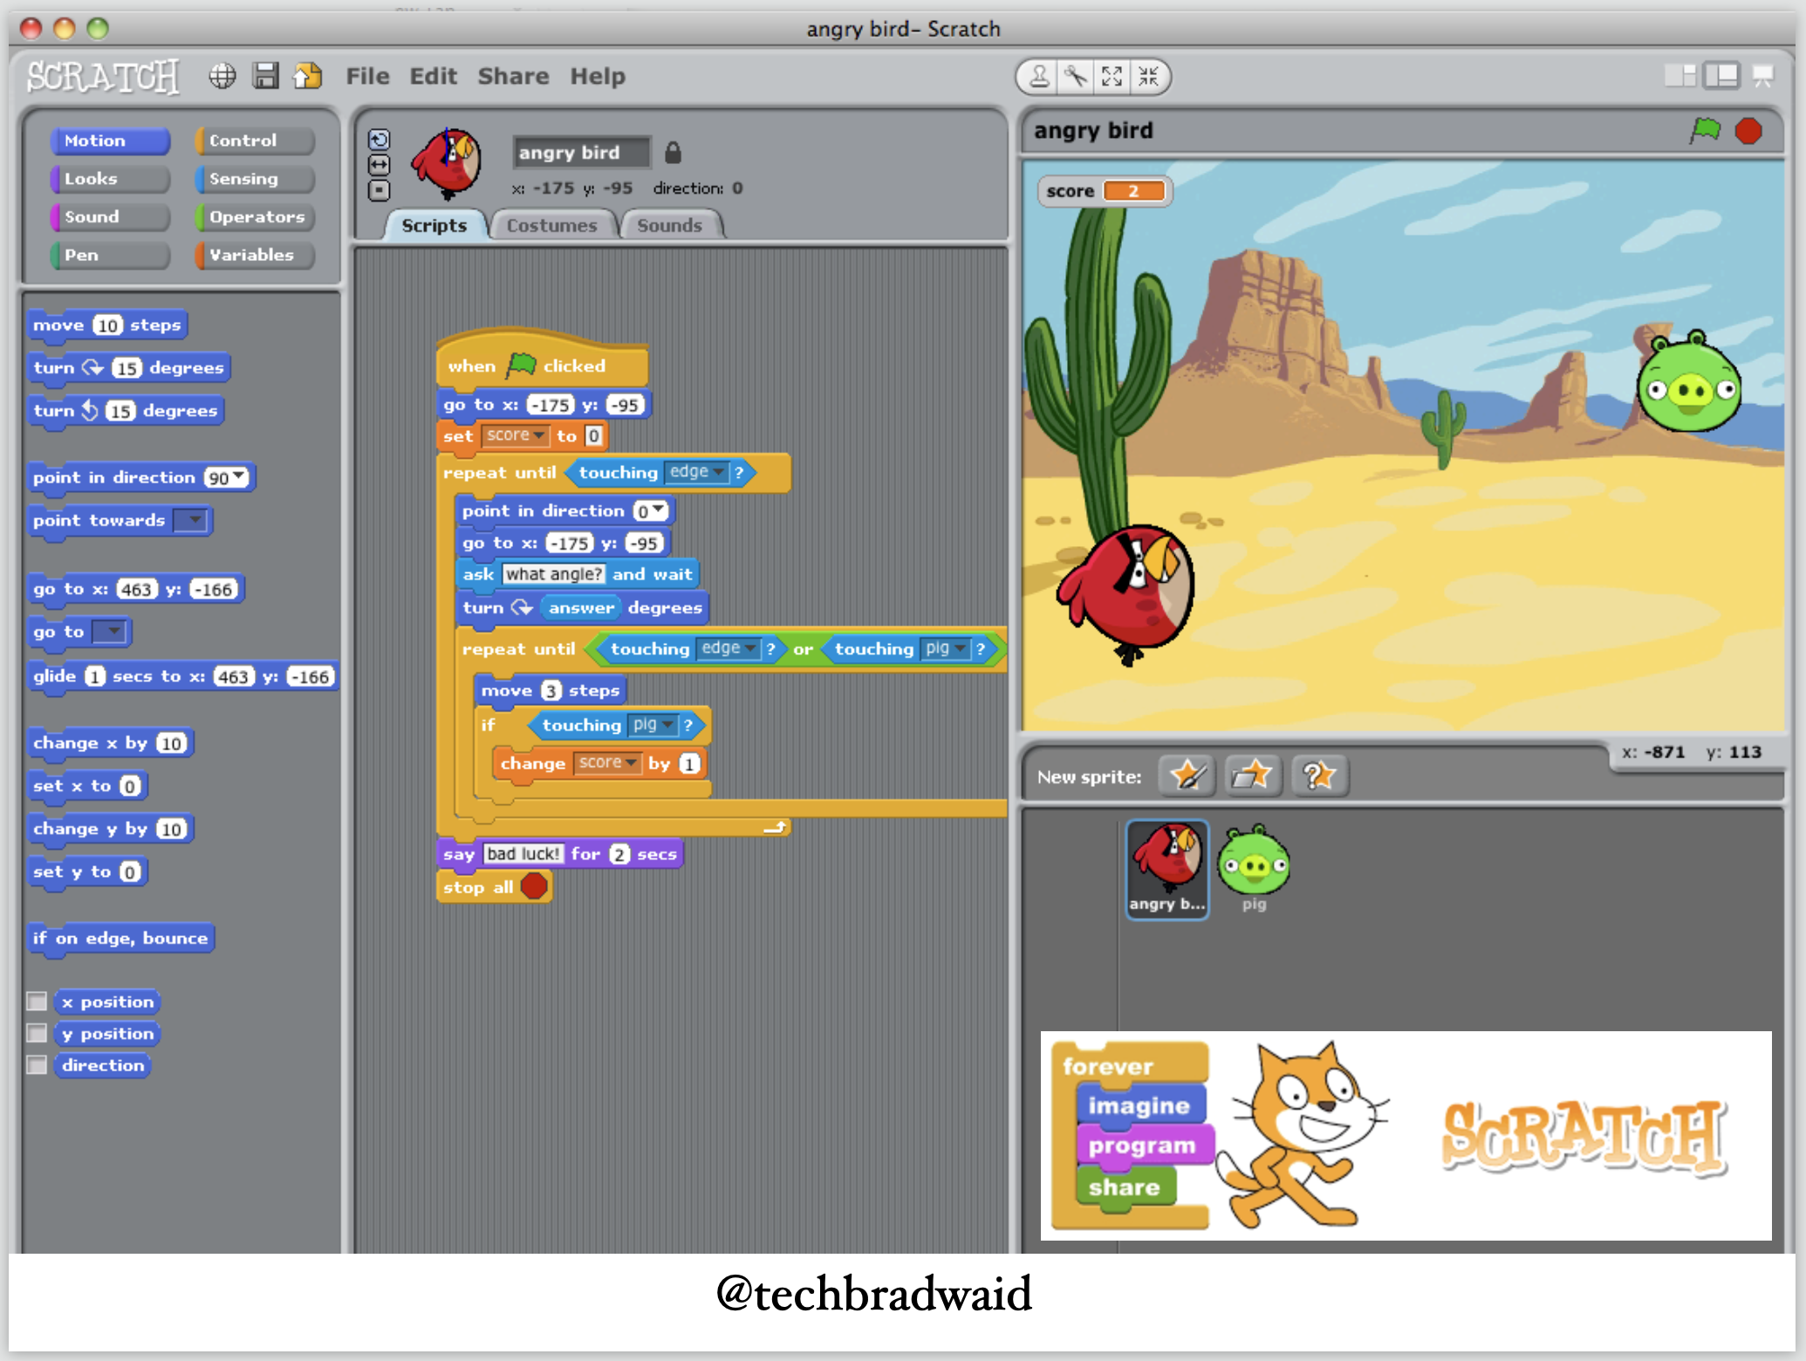Switch to the Scripts tab

point(434,225)
